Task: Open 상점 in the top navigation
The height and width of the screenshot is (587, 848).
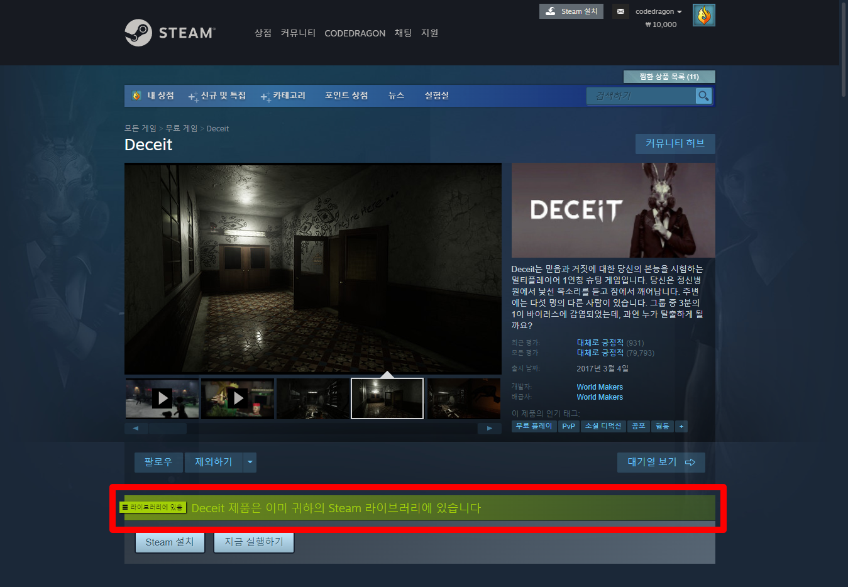Action: pyautogui.click(x=263, y=33)
